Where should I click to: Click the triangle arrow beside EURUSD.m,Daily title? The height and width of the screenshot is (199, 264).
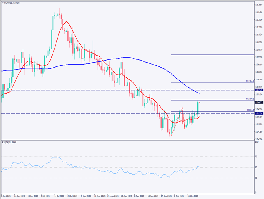click(x=2, y=3)
